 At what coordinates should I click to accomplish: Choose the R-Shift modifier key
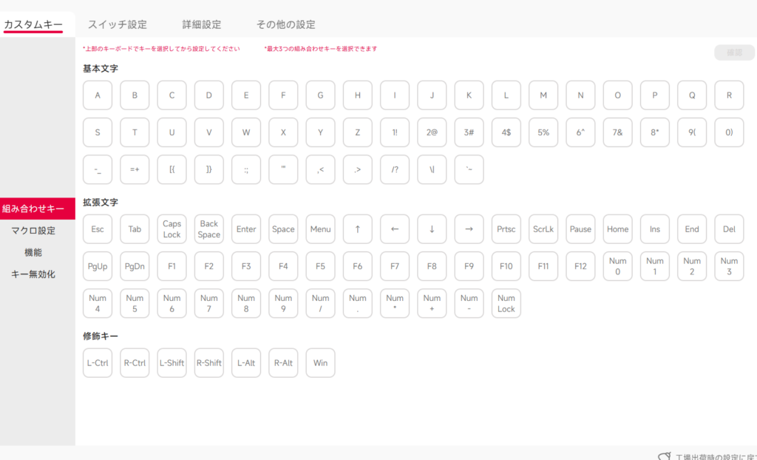209,363
